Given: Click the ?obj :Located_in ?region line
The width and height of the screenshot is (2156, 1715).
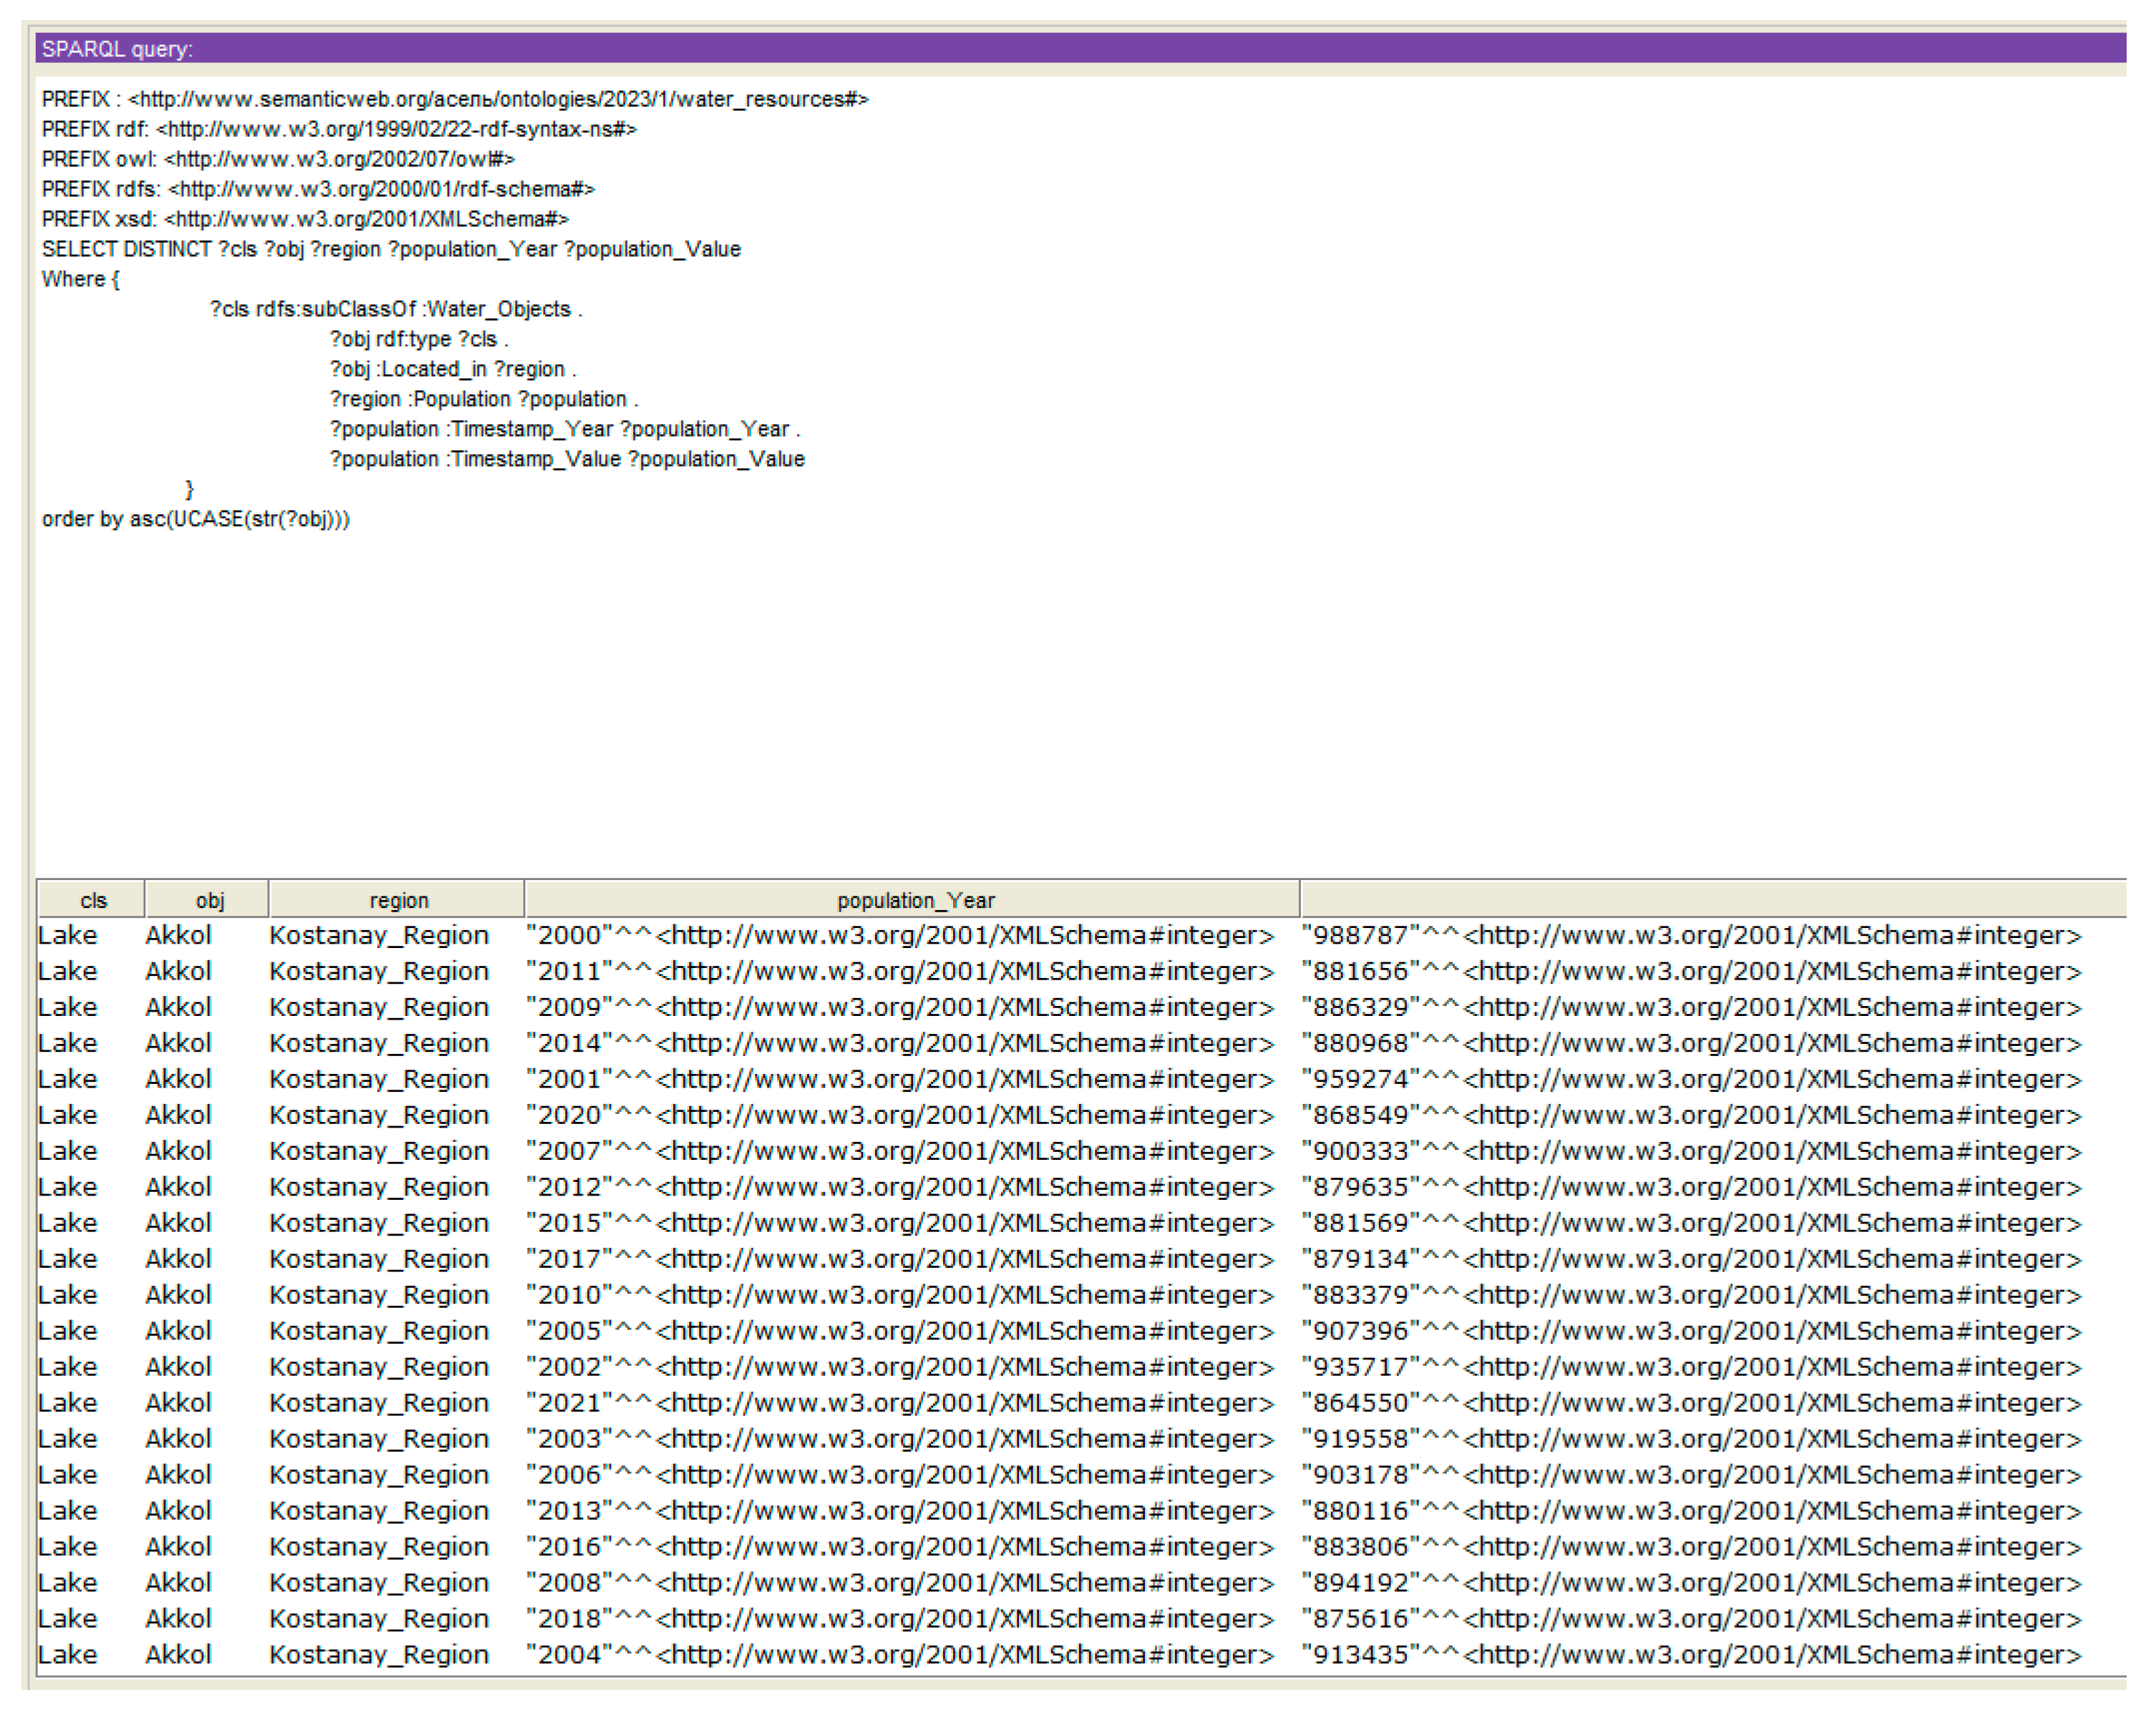Looking at the screenshot, I should click(453, 369).
